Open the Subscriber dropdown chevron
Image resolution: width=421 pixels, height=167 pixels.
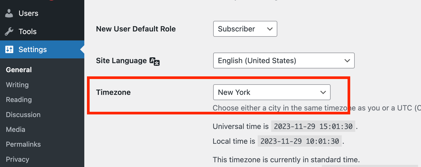coord(269,29)
